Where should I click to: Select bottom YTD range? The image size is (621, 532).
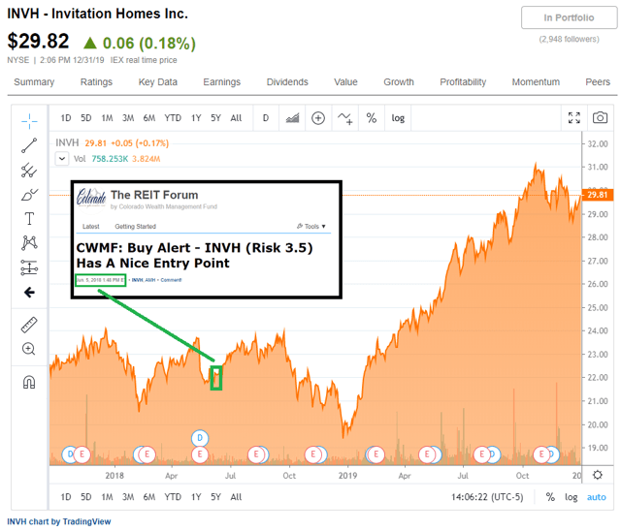pyautogui.click(x=173, y=497)
